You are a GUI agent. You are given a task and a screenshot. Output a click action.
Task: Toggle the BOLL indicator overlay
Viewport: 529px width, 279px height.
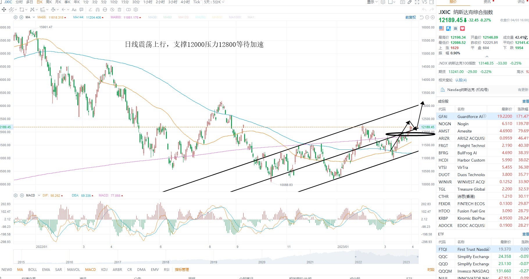tap(33, 270)
